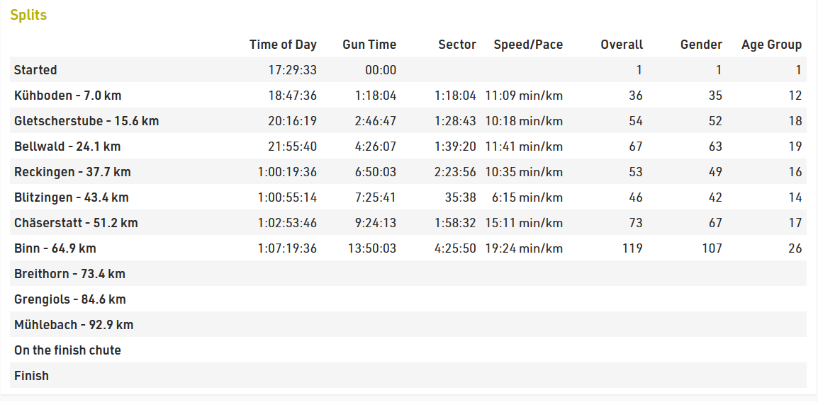Click the Gletscherstube - 15.6 km row

pyautogui.click(x=408, y=121)
